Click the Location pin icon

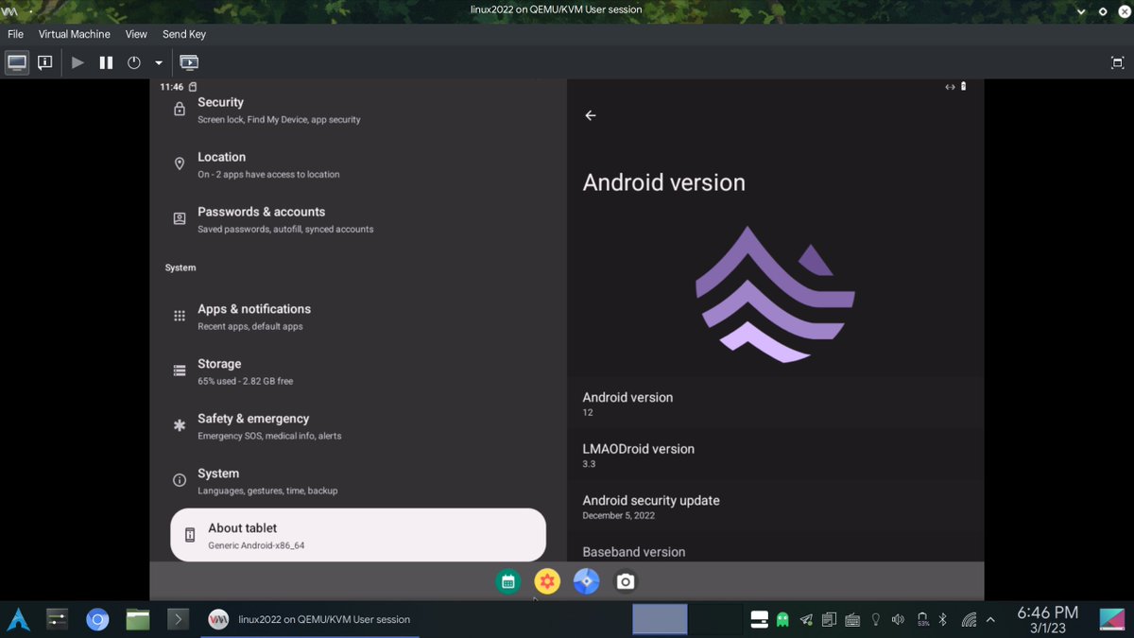(180, 164)
